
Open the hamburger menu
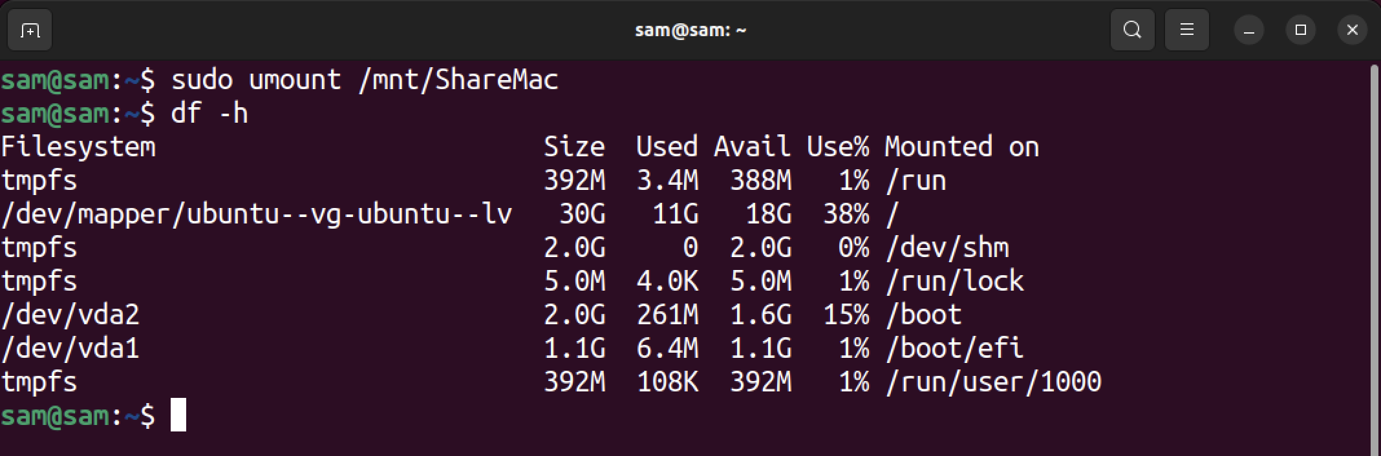(x=1186, y=30)
